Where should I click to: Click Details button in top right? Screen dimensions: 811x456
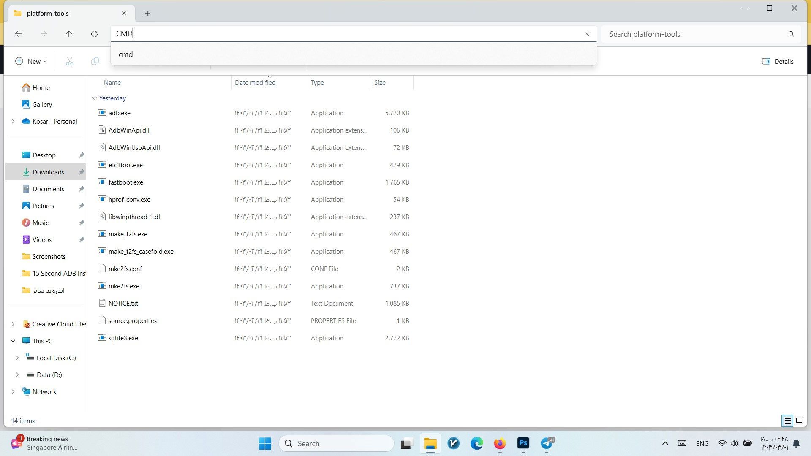779,61
